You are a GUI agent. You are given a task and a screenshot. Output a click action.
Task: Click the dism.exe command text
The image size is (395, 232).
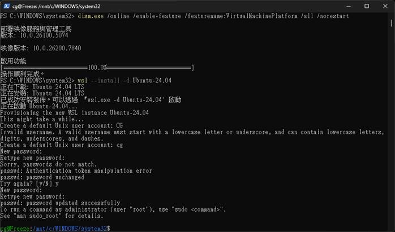pyautogui.click(x=87, y=16)
